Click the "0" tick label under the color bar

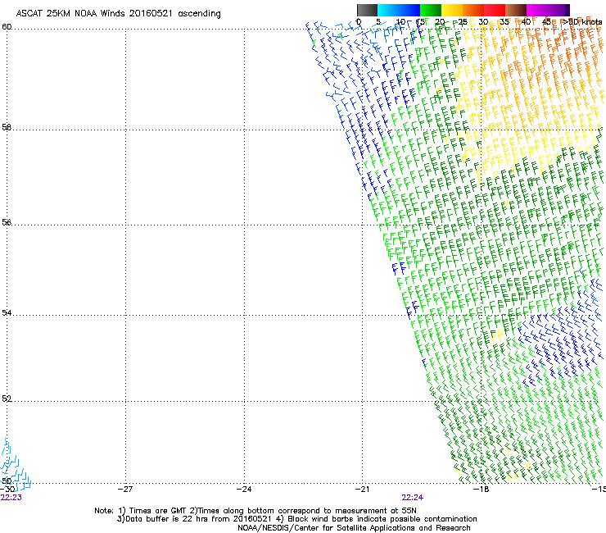click(x=359, y=21)
